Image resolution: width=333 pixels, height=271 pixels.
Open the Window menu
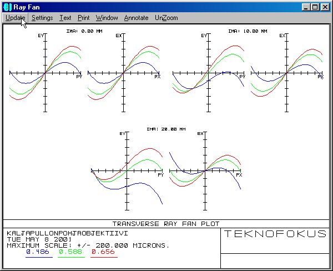click(107, 18)
